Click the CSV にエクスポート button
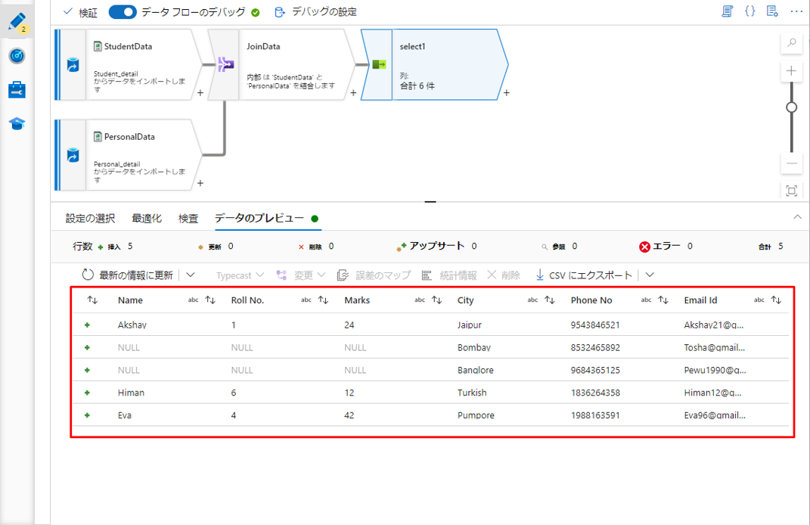Screen dimensions: 810x525 click(x=584, y=275)
